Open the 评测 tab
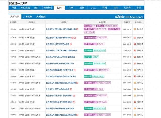This screenshot has height=118, width=161. 105,8
